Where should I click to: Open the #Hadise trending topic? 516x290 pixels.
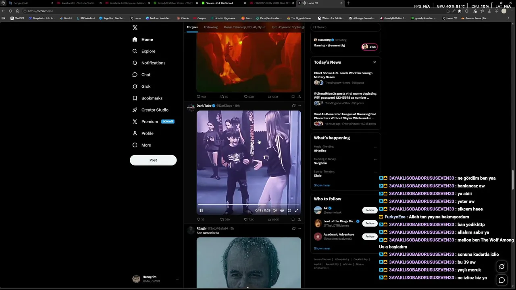coord(320,151)
